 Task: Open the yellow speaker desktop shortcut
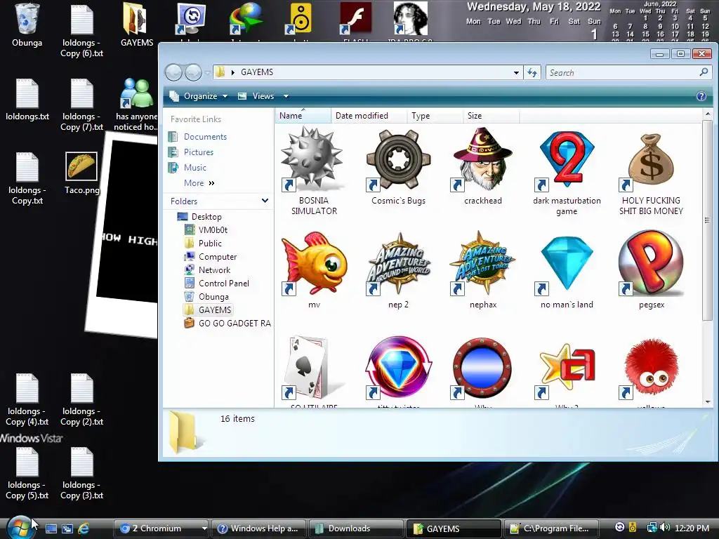click(301, 19)
